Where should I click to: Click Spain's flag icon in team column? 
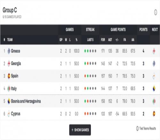[9, 76]
